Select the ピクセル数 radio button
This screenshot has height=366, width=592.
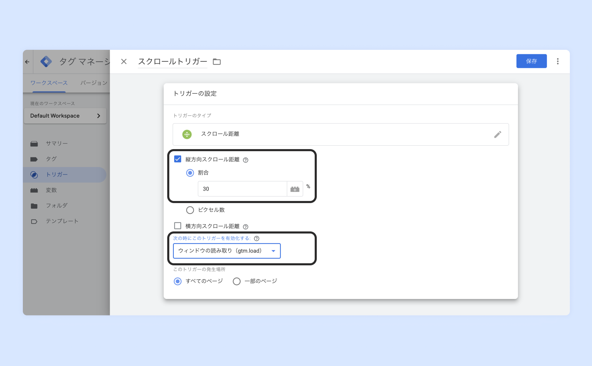point(190,210)
